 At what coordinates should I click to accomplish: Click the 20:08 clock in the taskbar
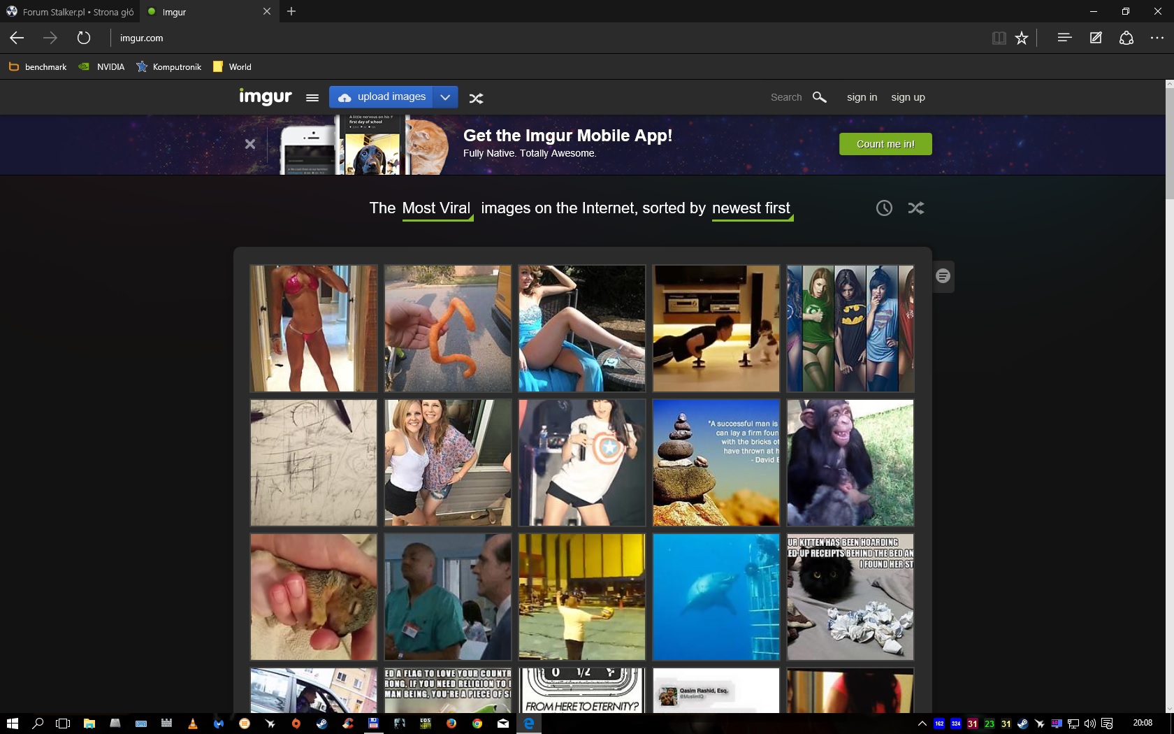(1143, 723)
